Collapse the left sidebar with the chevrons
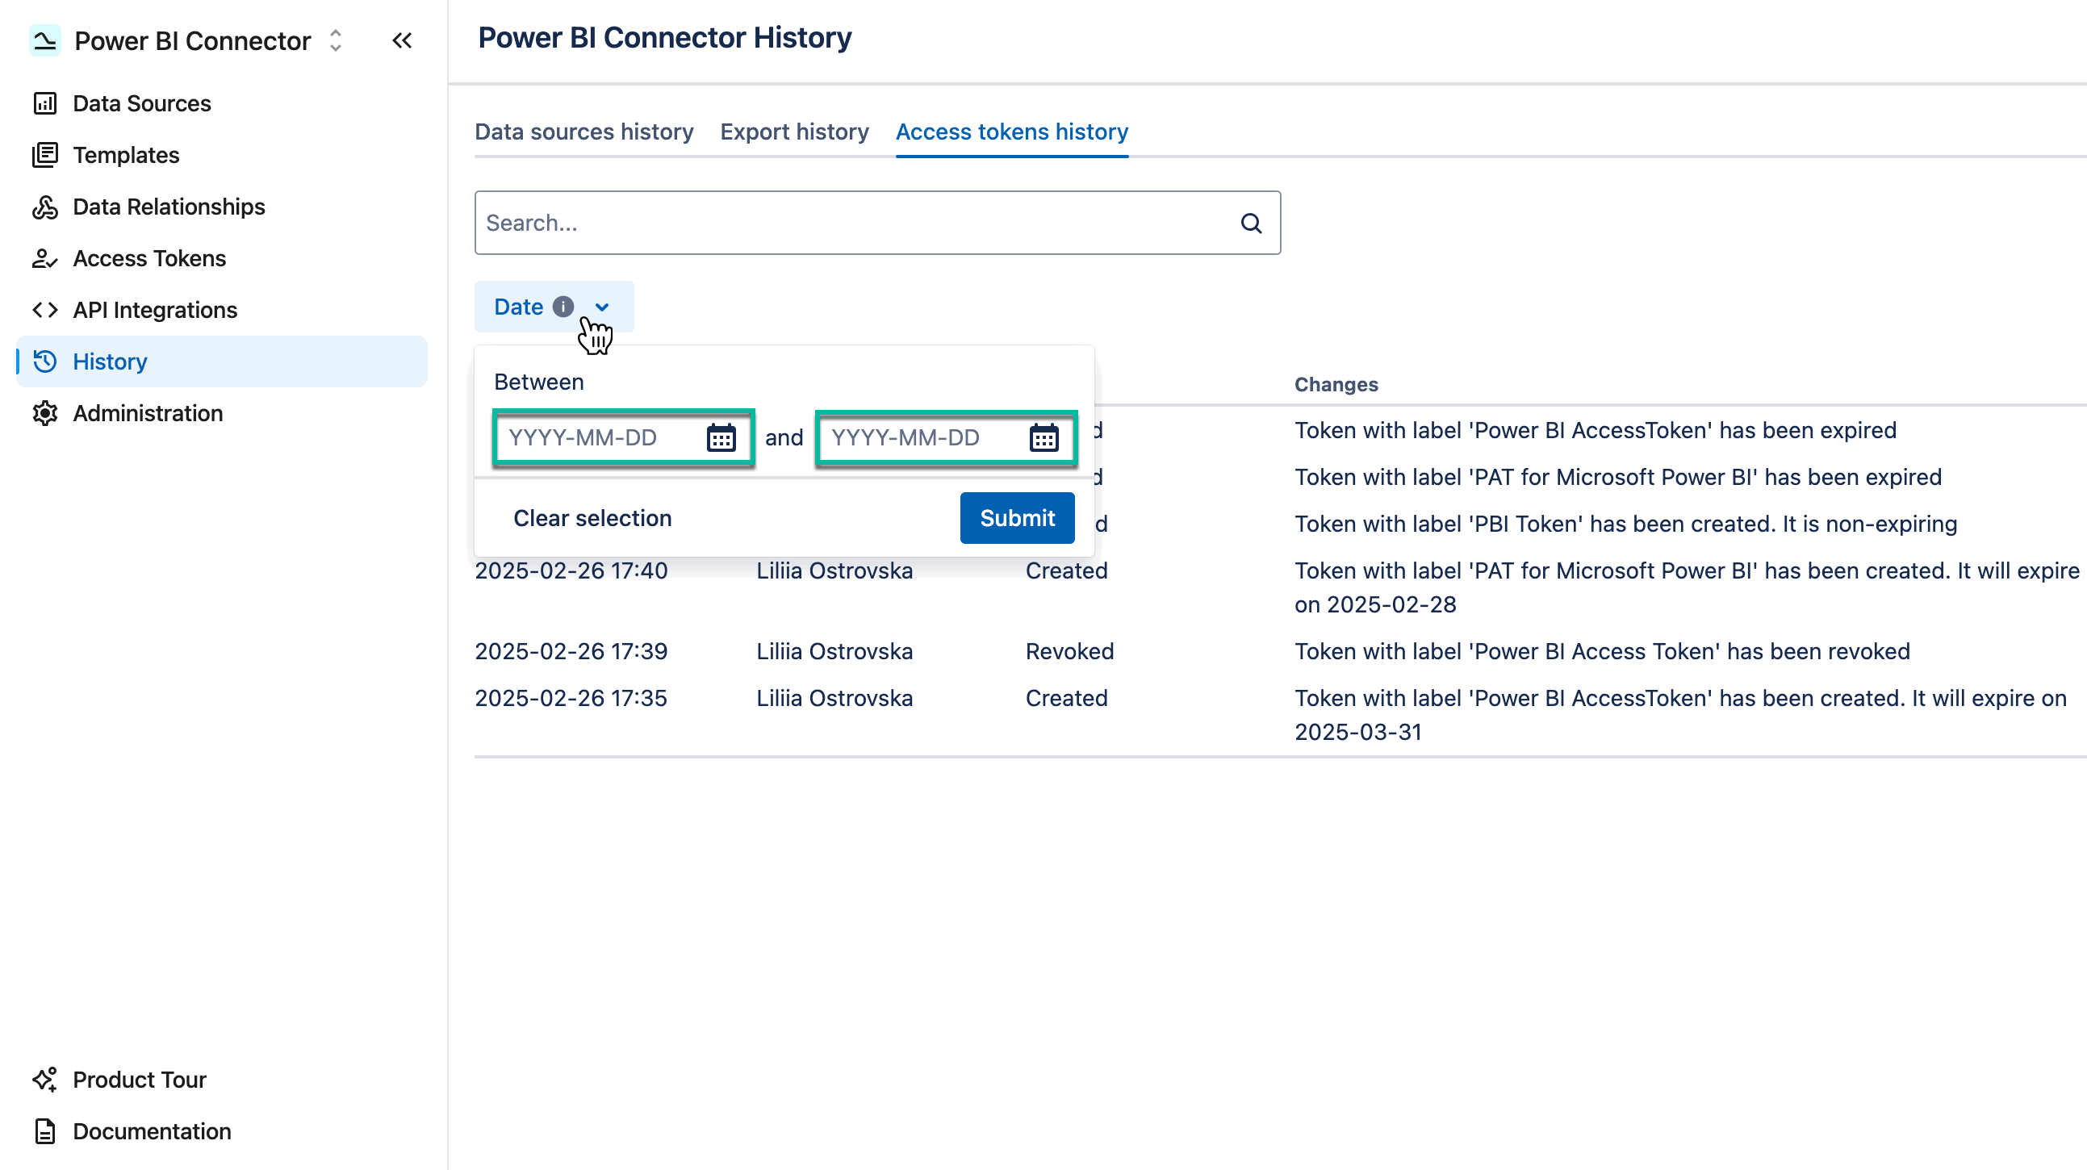The height and width of the screenshot is (1170, 2087). [x=403, y=40]
